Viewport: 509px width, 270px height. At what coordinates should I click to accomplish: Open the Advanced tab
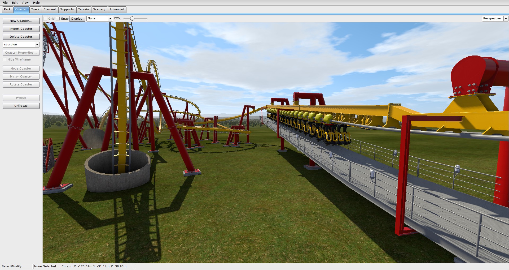[x=117, y=9]
